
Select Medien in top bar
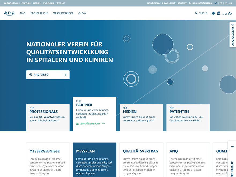tap(37, 3)
